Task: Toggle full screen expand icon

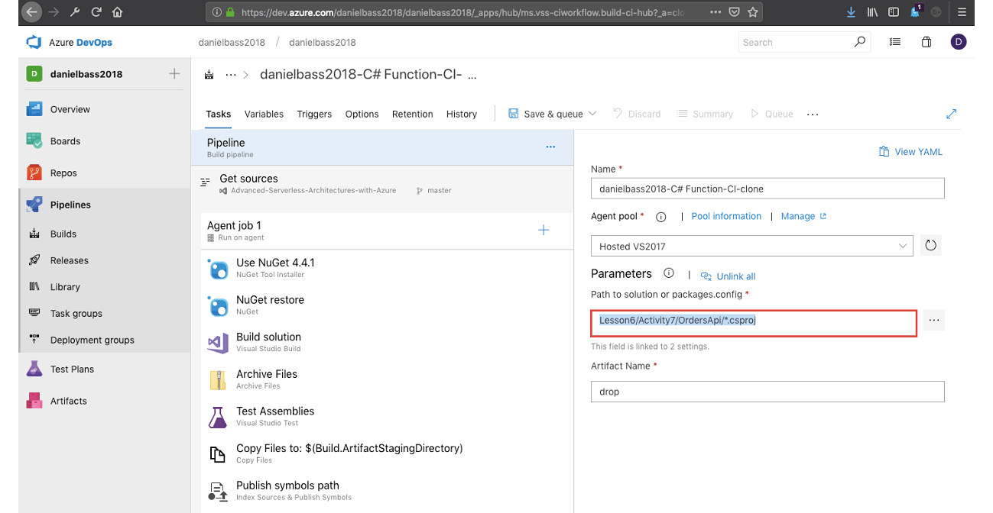Action: pyautogui.click(x=952, y=114)
